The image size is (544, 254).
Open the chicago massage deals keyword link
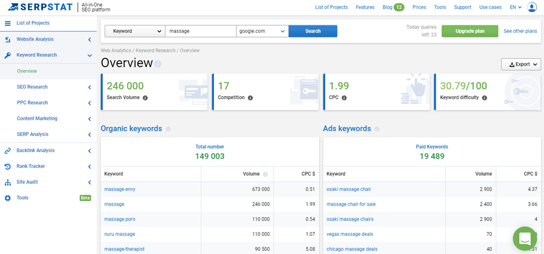tap(352, 249)
